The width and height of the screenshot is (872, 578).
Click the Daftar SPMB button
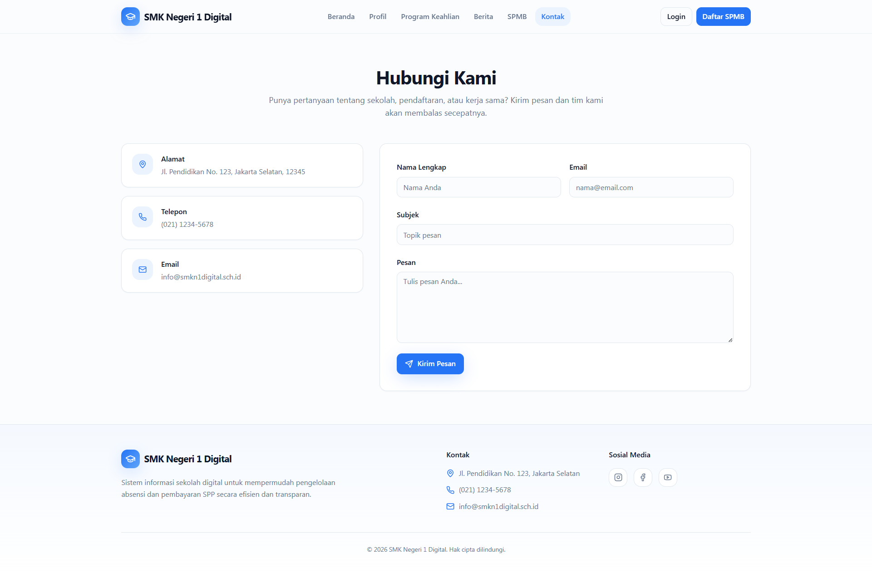click(723, 17)
